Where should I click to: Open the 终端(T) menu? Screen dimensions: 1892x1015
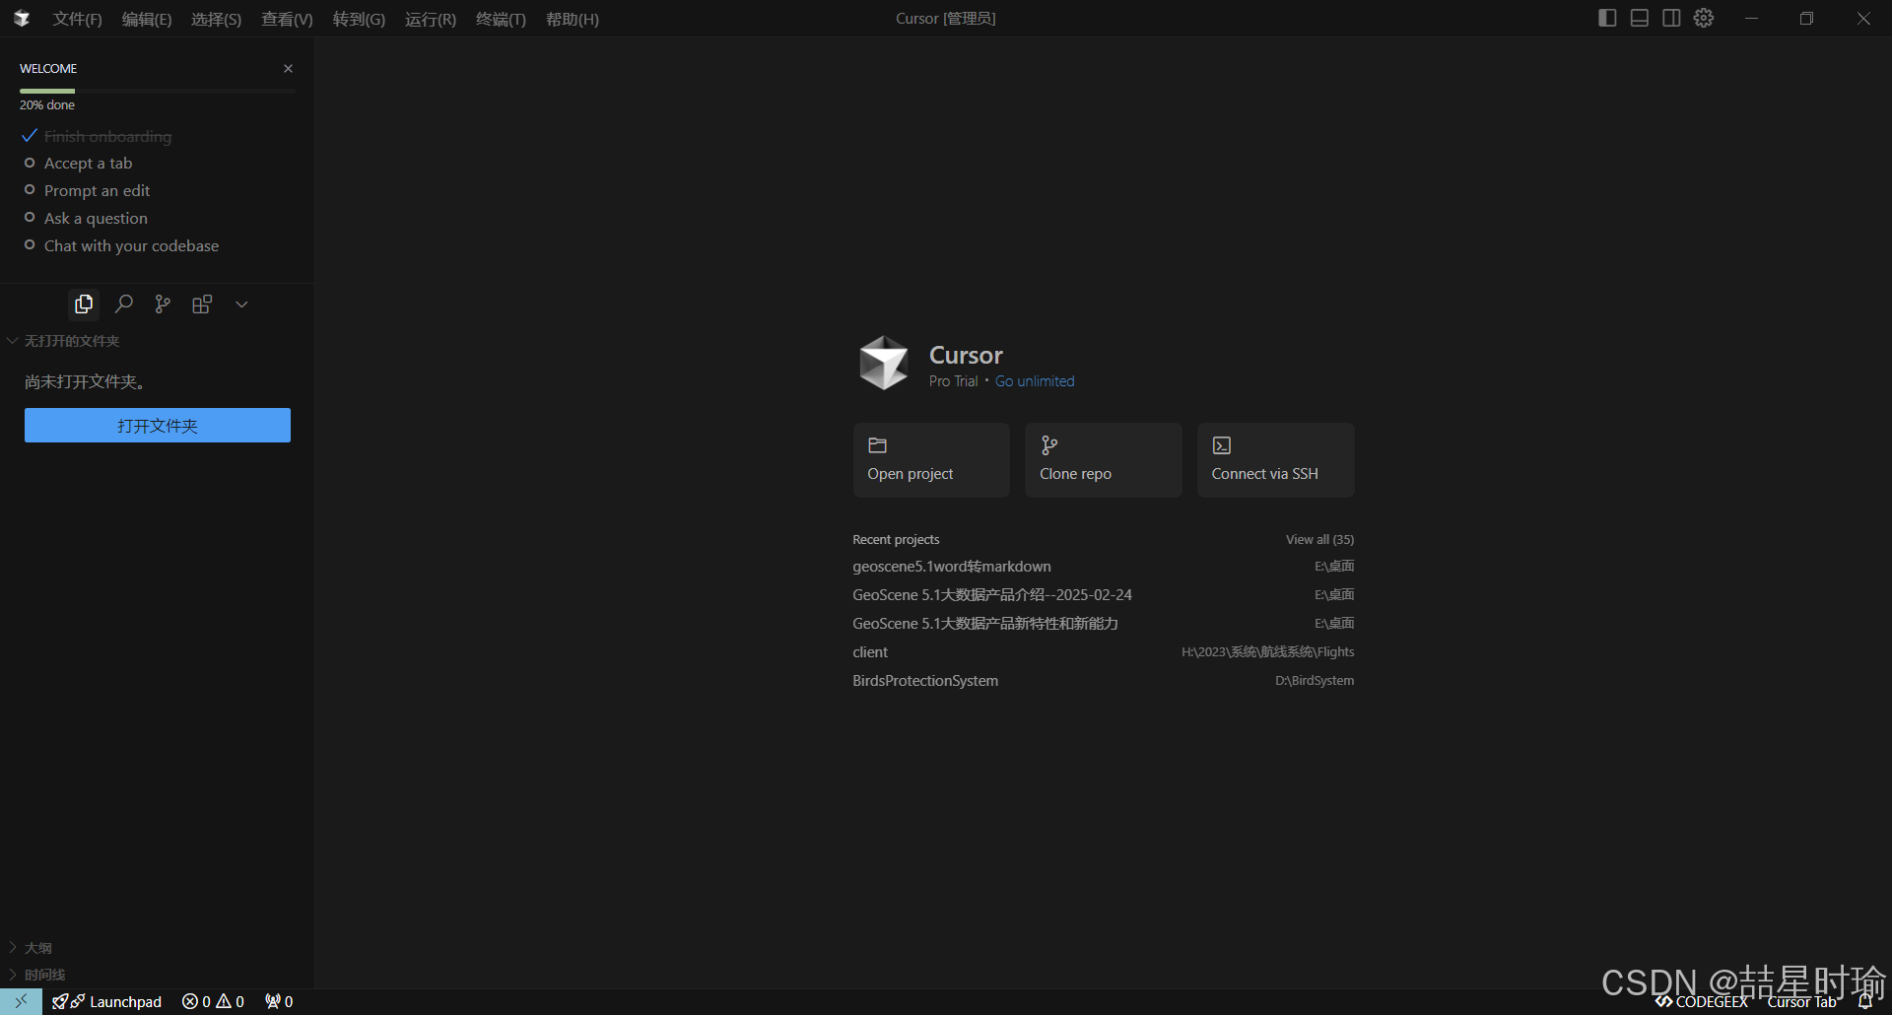501,19
